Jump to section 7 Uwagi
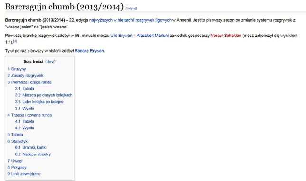This screenshot has height=181, width=306. point(15,161)
